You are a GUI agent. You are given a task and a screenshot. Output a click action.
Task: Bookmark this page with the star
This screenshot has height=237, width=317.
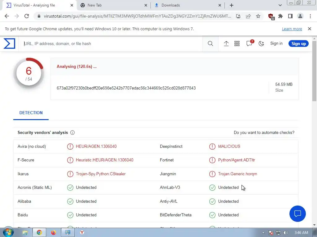pyautogui.click(x=258, y=16)
